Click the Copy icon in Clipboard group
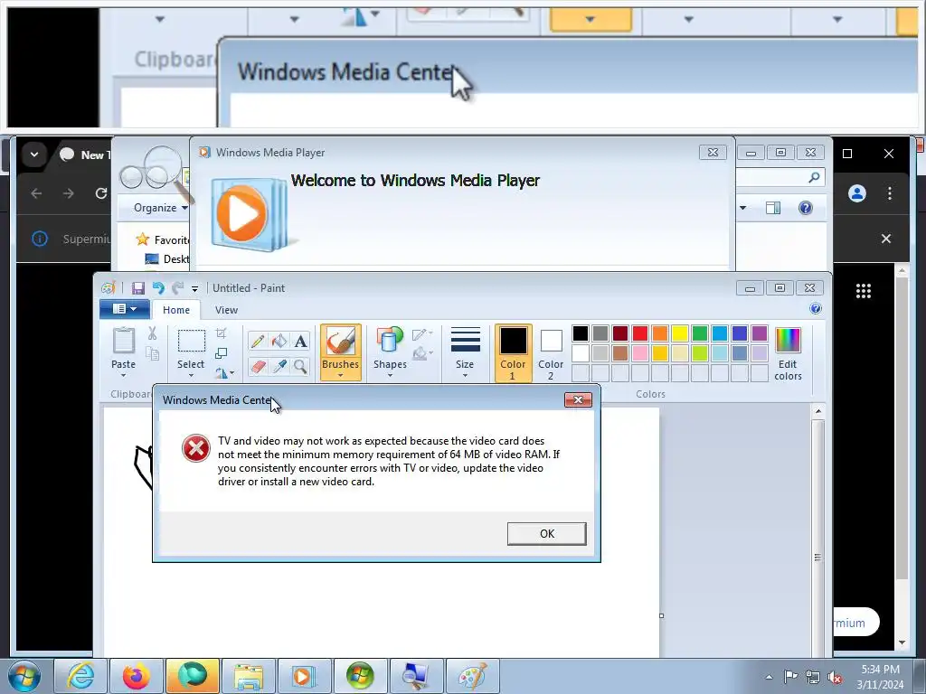This screenshot has height=694, width=926. (152, 353)
